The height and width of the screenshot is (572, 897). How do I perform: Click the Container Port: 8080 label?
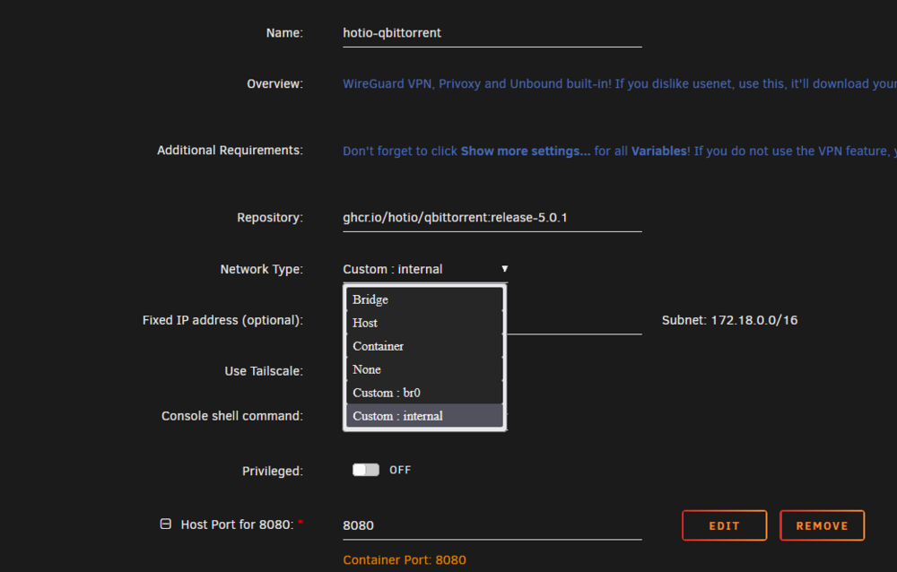tap(405, 560)
